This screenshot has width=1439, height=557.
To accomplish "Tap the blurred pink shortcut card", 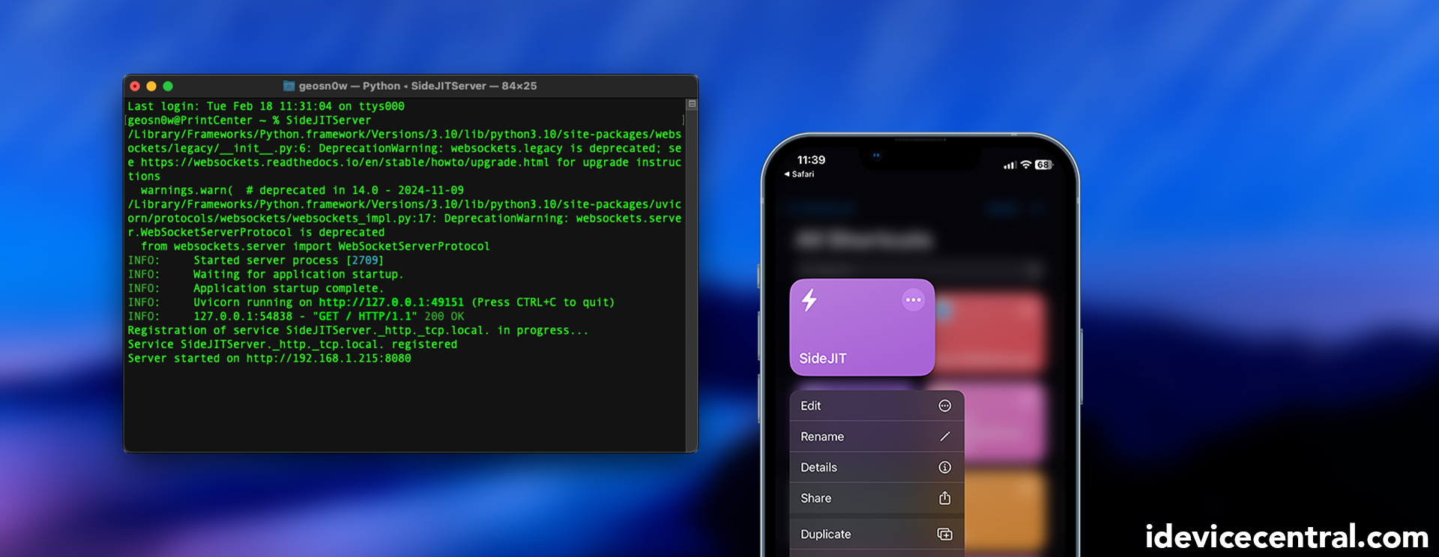I will [1004, 424].
